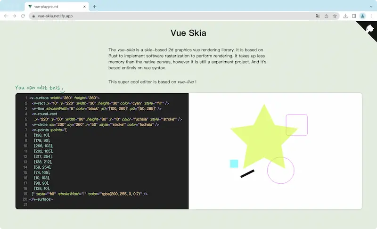Open the downloads icon
The height and width of the screenshot is (229, 377).
345,16
